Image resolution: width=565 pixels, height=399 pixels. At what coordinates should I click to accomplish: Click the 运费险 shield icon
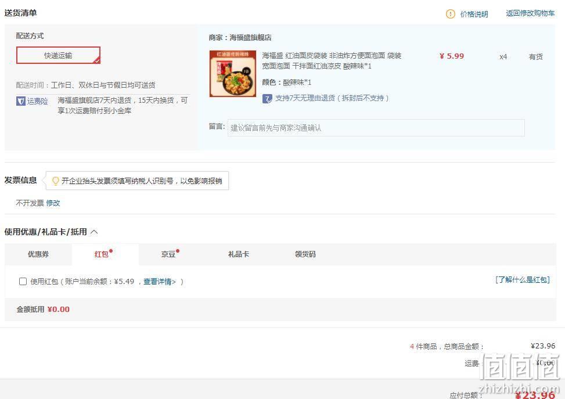pyautogui.click(x=20, y=101)
